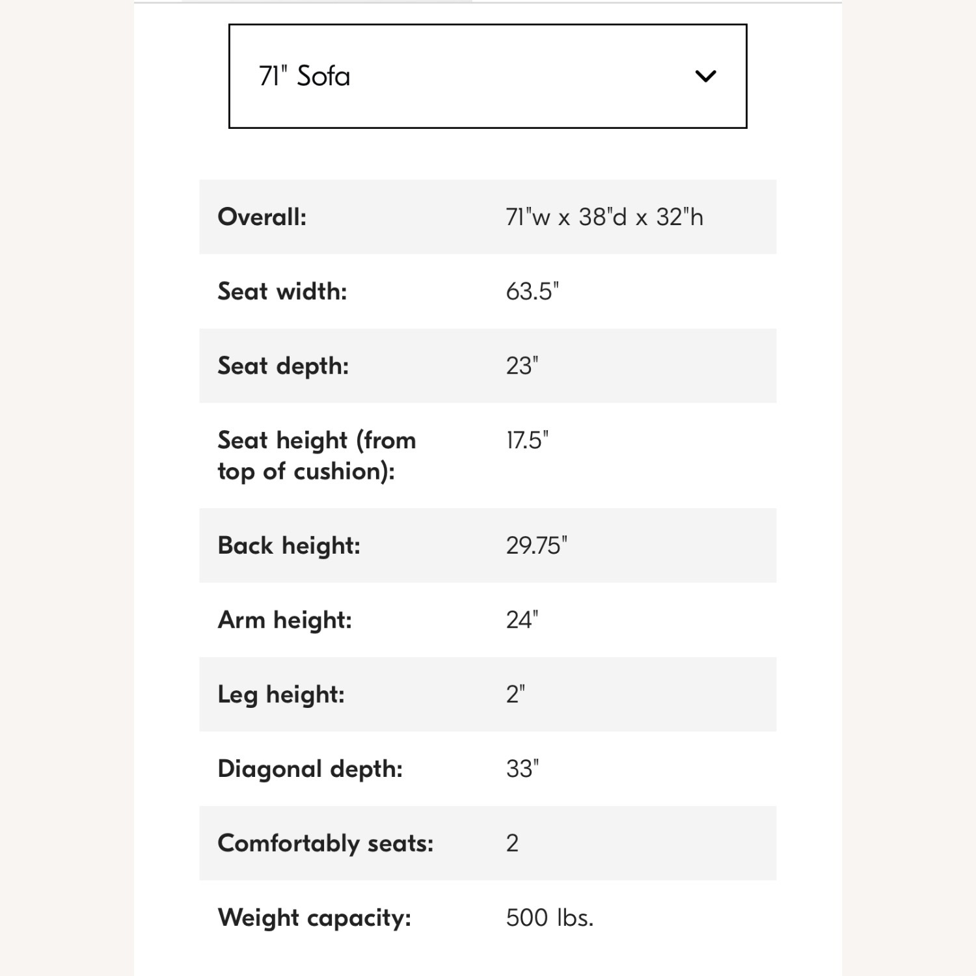Viewport: 976px width, 976px height.
Task: Open the 71" Sofa size dropdown
Action: 487,76
